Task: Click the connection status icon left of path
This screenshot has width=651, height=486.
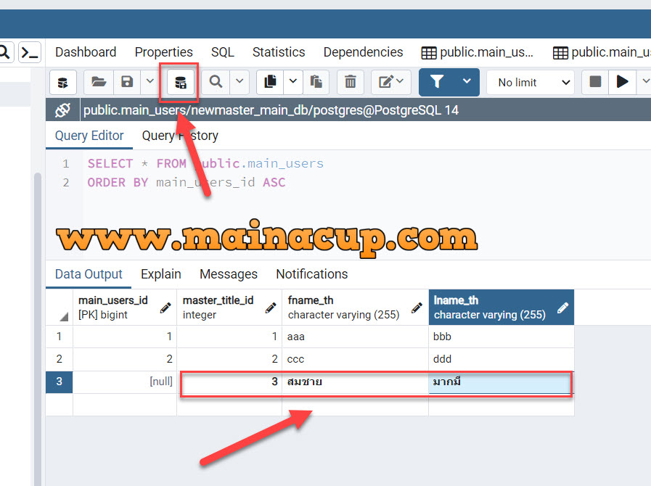Action: [62, 110]
